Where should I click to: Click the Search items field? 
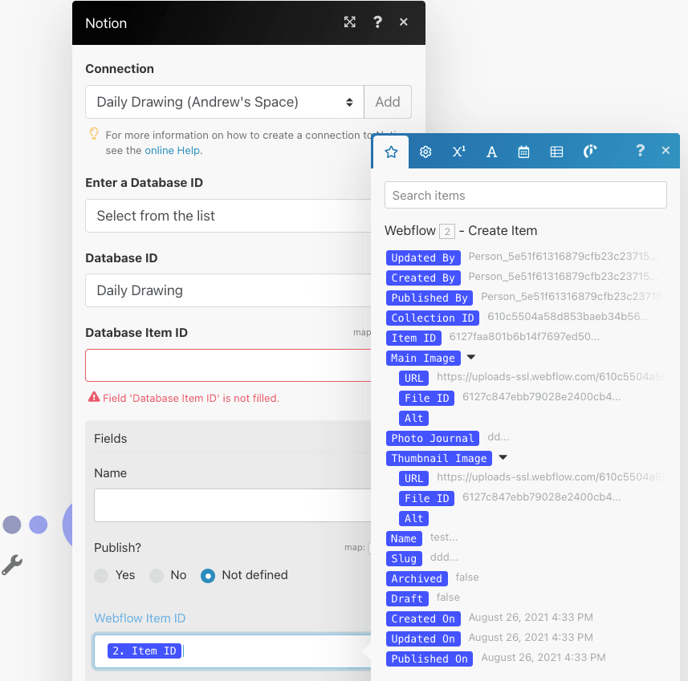525,195
